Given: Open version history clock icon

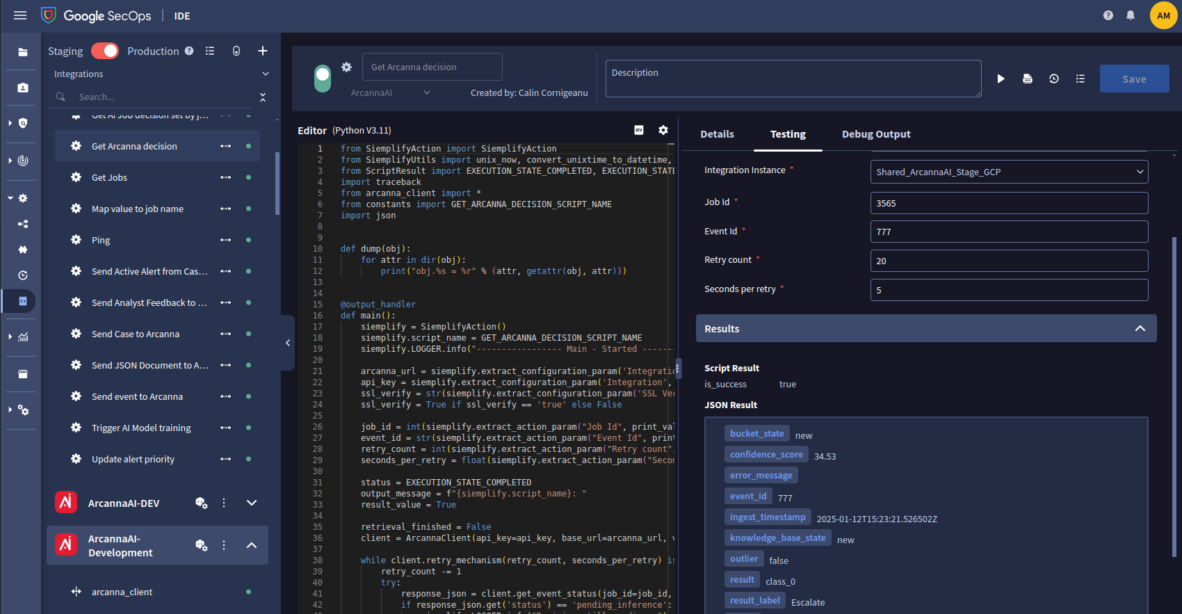Looking at the screenshot, I should (x=1054, y=79).
